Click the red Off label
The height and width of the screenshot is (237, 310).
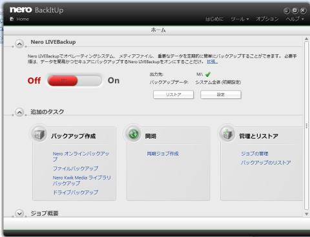[x=34, y=81]
